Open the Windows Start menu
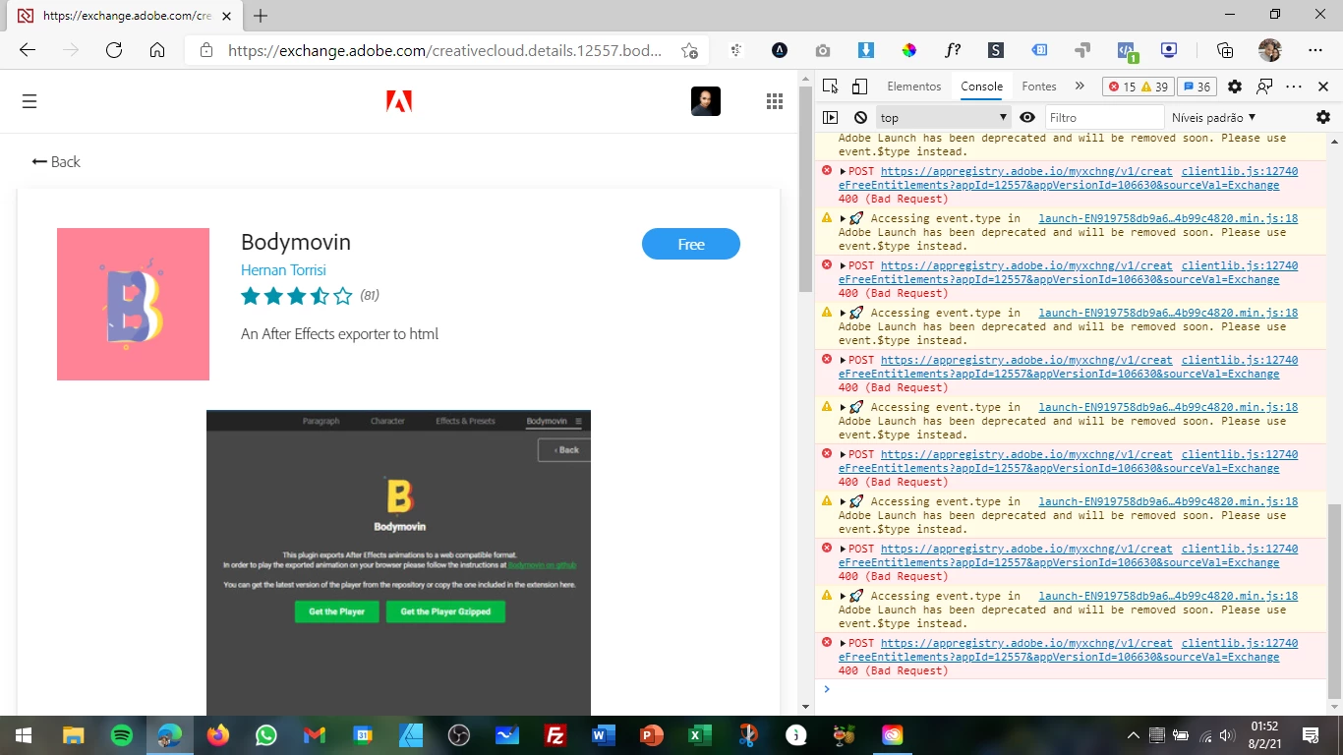This screenshot has width=1343, height=755. (23, 735)
